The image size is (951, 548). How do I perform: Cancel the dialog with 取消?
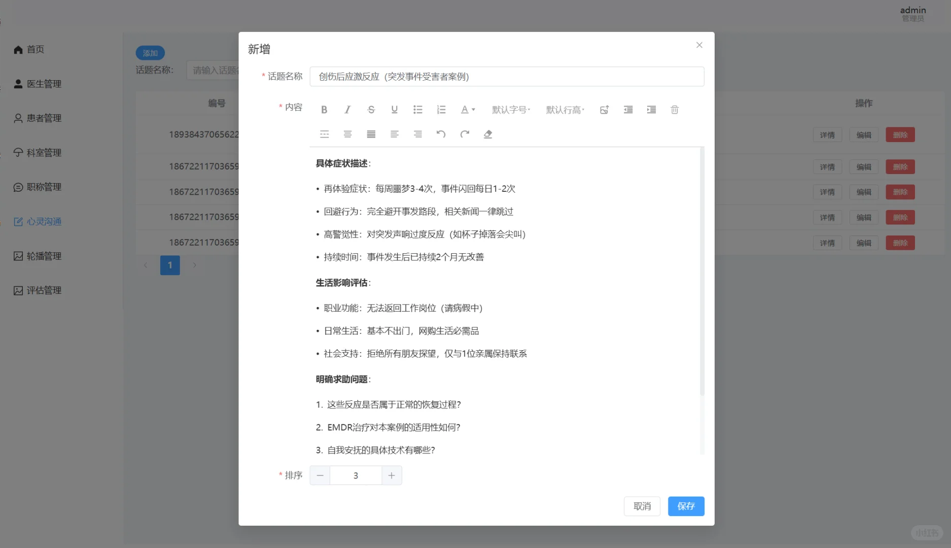[x=642, y=506]
